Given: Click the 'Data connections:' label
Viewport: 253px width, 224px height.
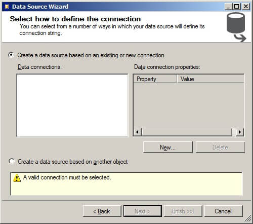Looking at the screenshot, I should click(x=39, y=67).
